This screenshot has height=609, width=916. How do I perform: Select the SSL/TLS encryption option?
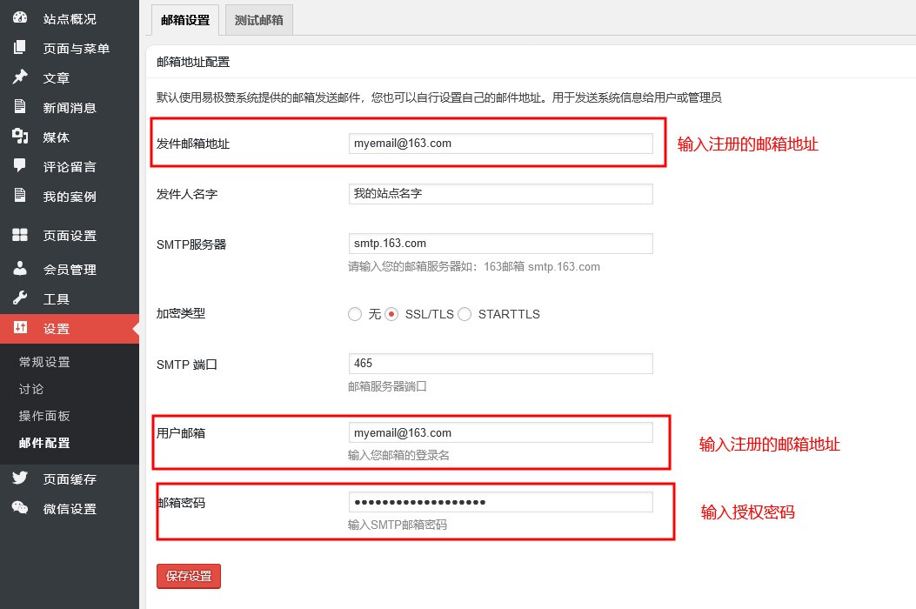(x=391, y=314)
